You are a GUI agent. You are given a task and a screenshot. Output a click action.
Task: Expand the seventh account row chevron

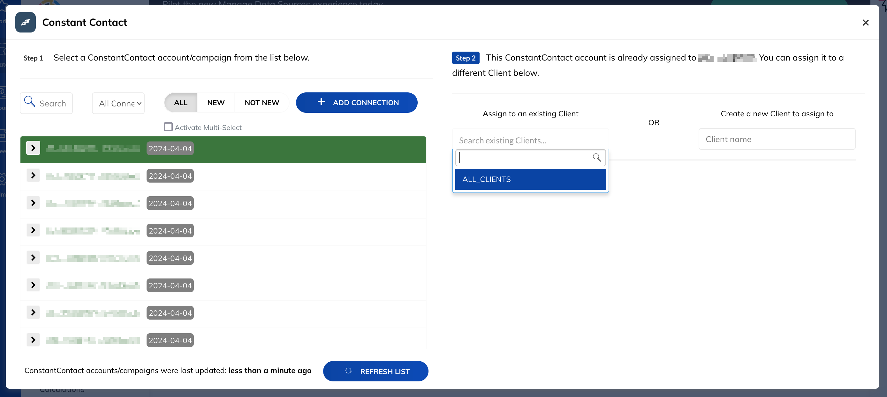[x=33, y=313]
